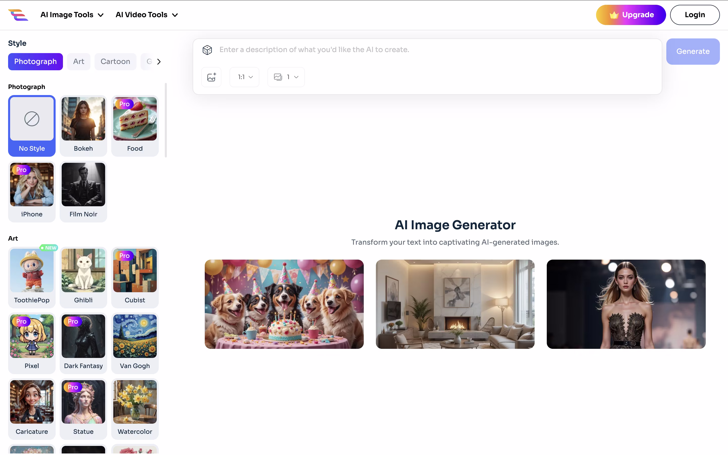
Task: Switch to the Cartoon style tab
Action: [116, 62]
